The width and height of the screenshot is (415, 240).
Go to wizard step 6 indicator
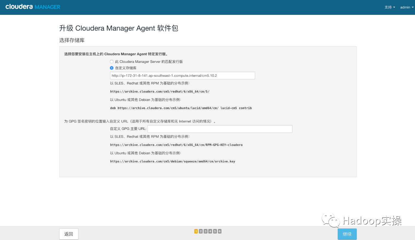pos(219,231)
